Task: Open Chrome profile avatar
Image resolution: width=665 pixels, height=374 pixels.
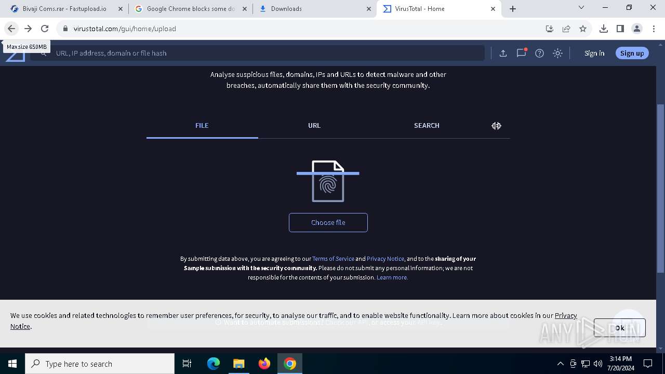Action: coord(637,29)
